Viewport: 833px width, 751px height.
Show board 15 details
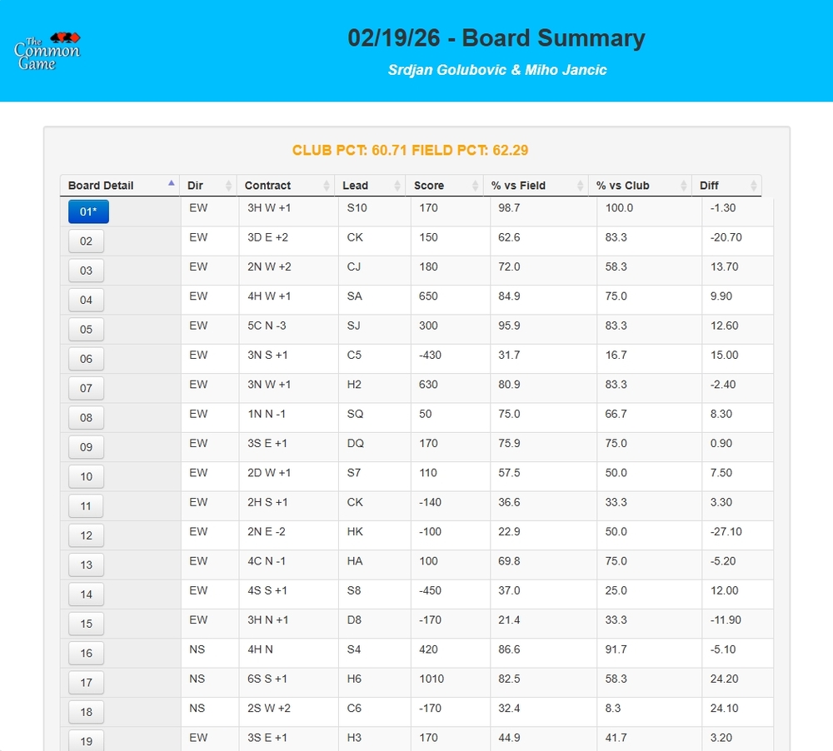(87, 624)
